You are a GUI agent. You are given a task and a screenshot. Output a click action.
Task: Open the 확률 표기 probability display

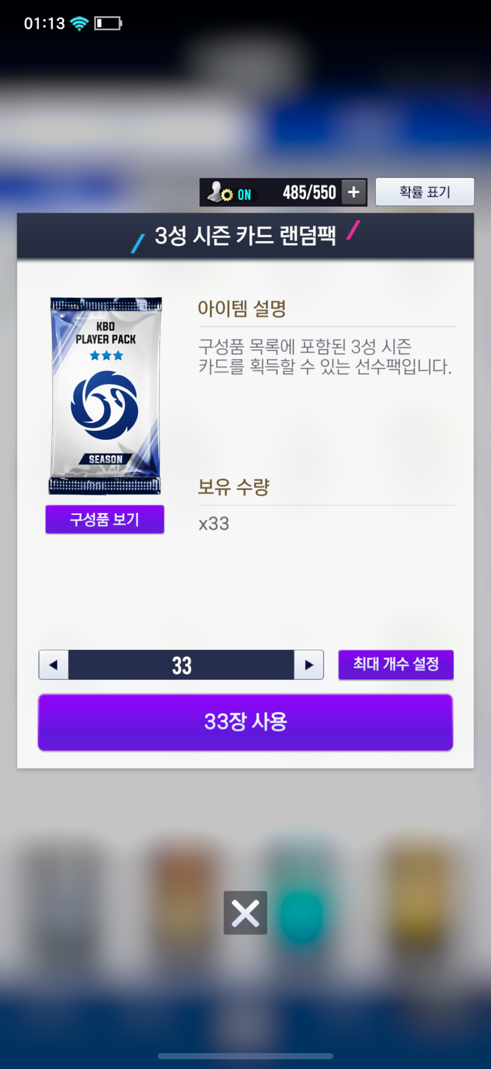[425, 192]
